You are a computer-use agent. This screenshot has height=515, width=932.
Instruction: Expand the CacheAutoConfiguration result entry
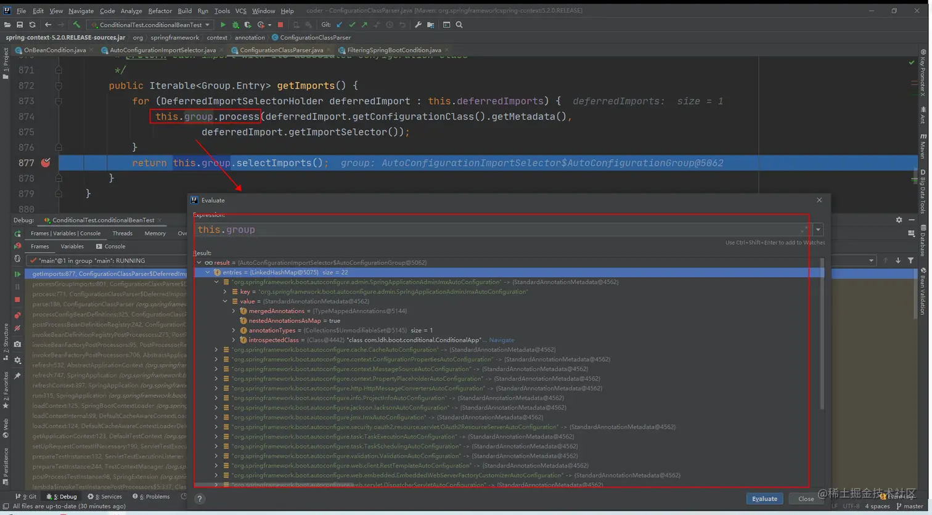[x=215, y=349]
